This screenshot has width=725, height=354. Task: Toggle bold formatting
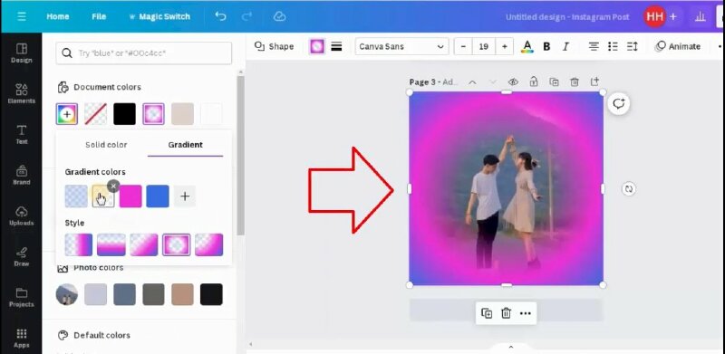pyautogui.click(x=546, y=46)
